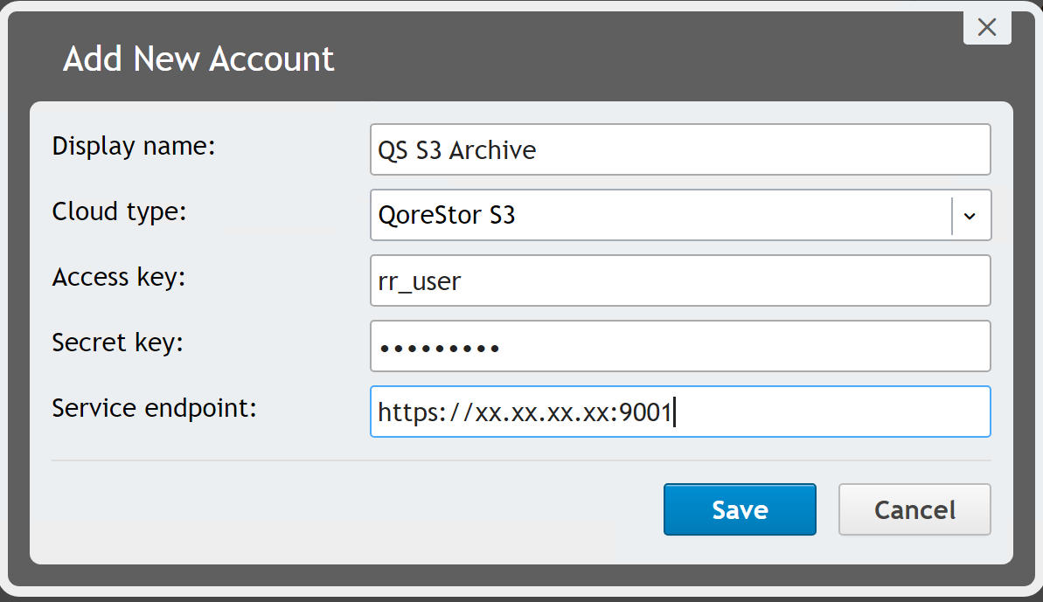Click the "QS S3 Archive" text
Viewport: 1043px width, 602px height.
click(x=457, y=150)
